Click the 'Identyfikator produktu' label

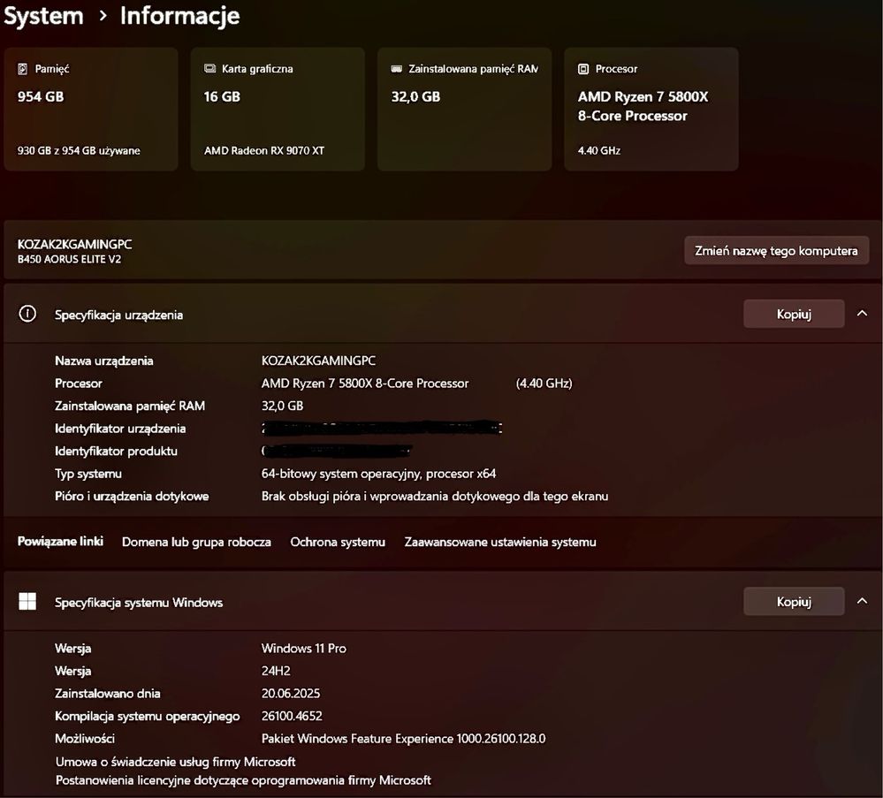click(x=116, y=451)
